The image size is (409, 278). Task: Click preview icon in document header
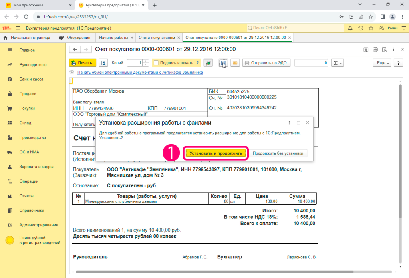[x=384, y=49]
